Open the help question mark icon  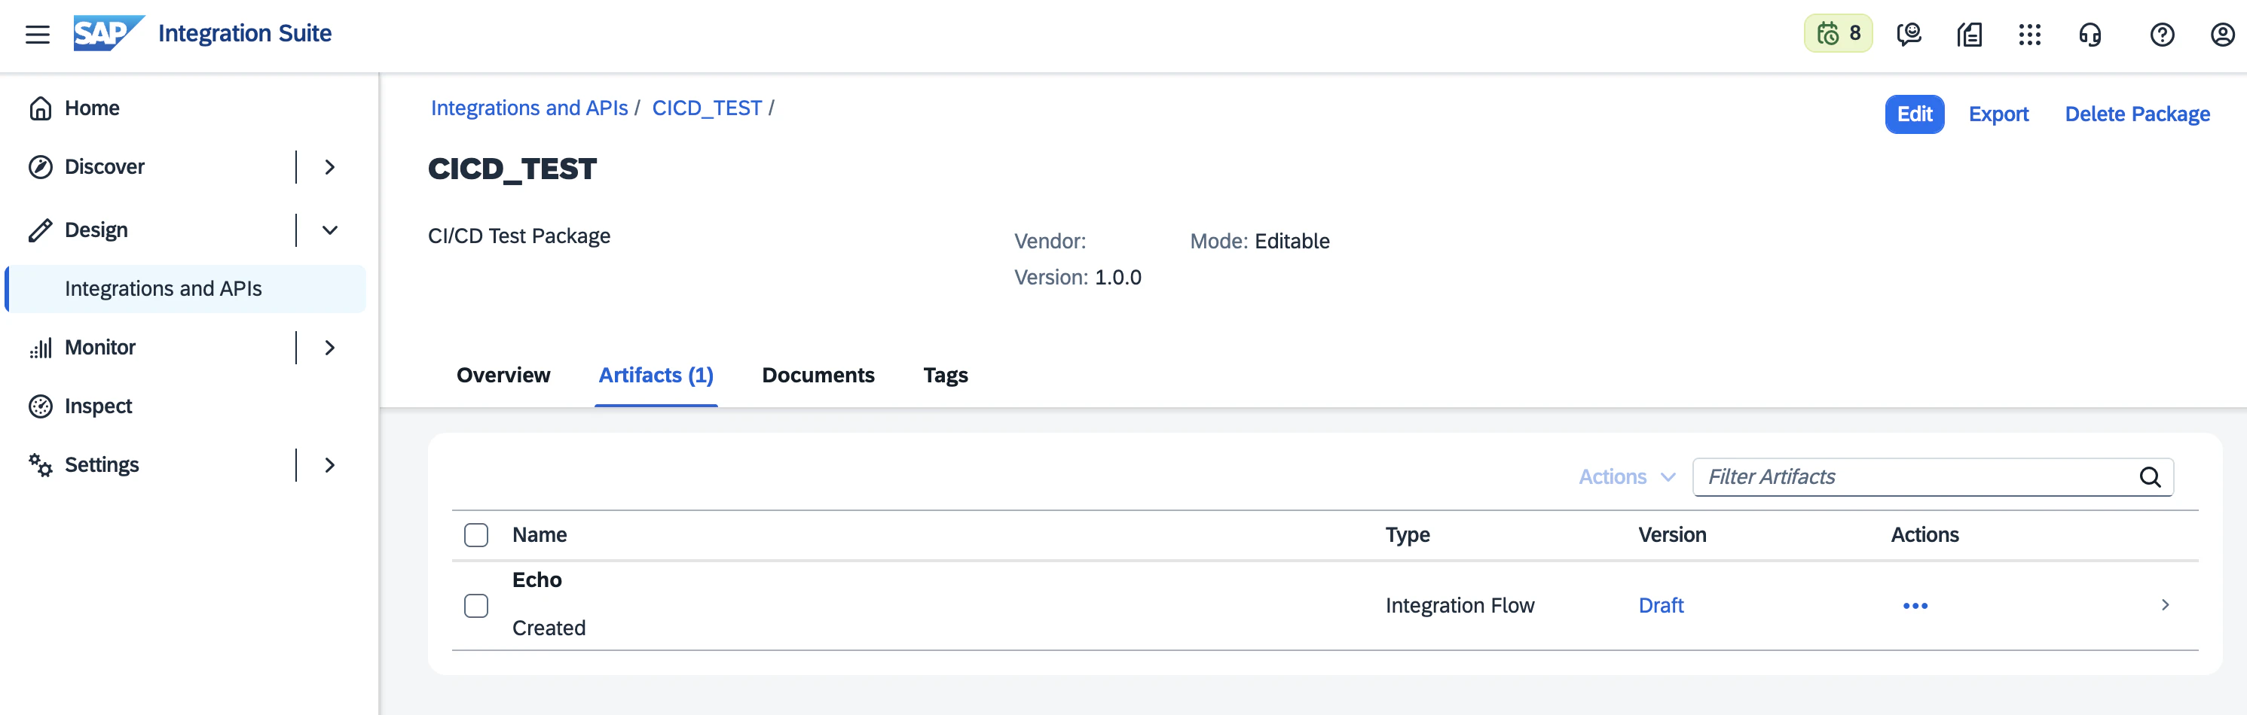point(2162,35)
